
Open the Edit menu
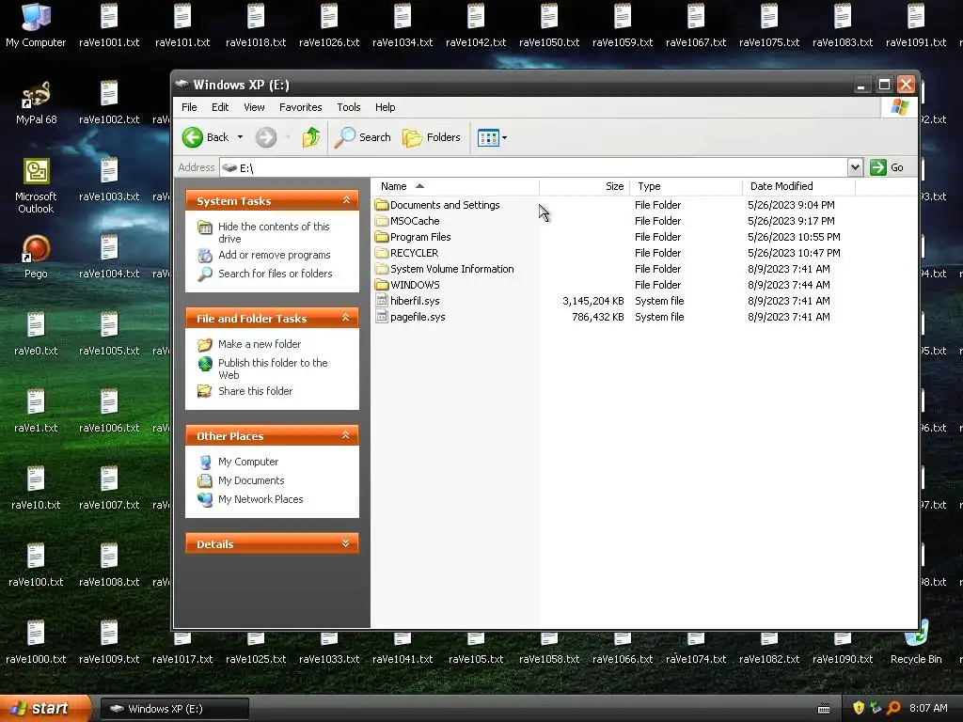coord(220,107)
